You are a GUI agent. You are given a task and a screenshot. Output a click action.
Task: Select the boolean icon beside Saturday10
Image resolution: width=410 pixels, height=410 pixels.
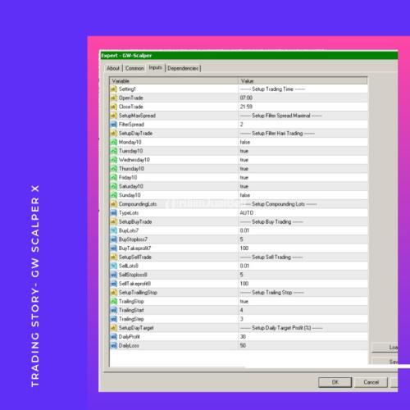coord(114,186)
